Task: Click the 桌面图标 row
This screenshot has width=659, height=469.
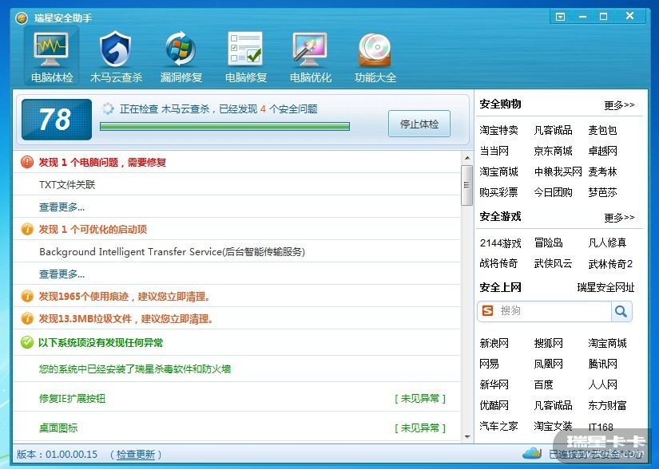Action: tap(236, 428)
